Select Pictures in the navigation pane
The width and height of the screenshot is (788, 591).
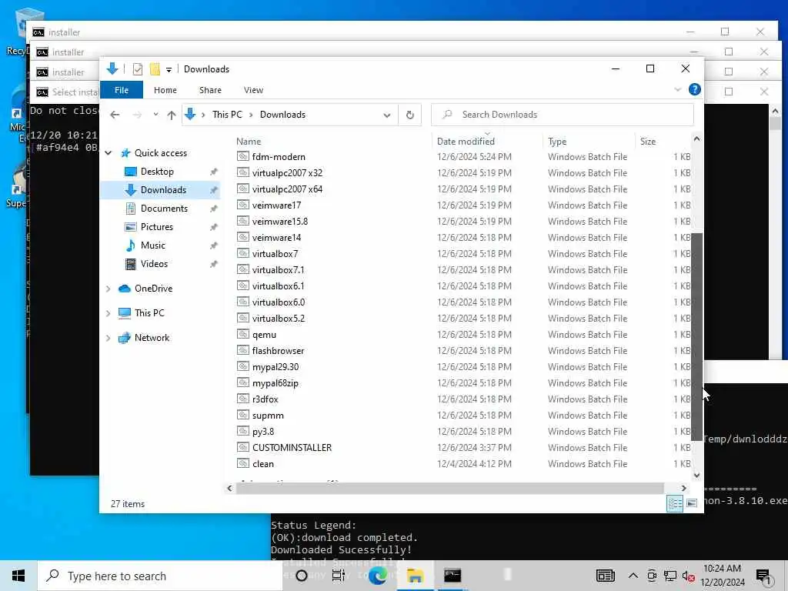click(156, 227)
